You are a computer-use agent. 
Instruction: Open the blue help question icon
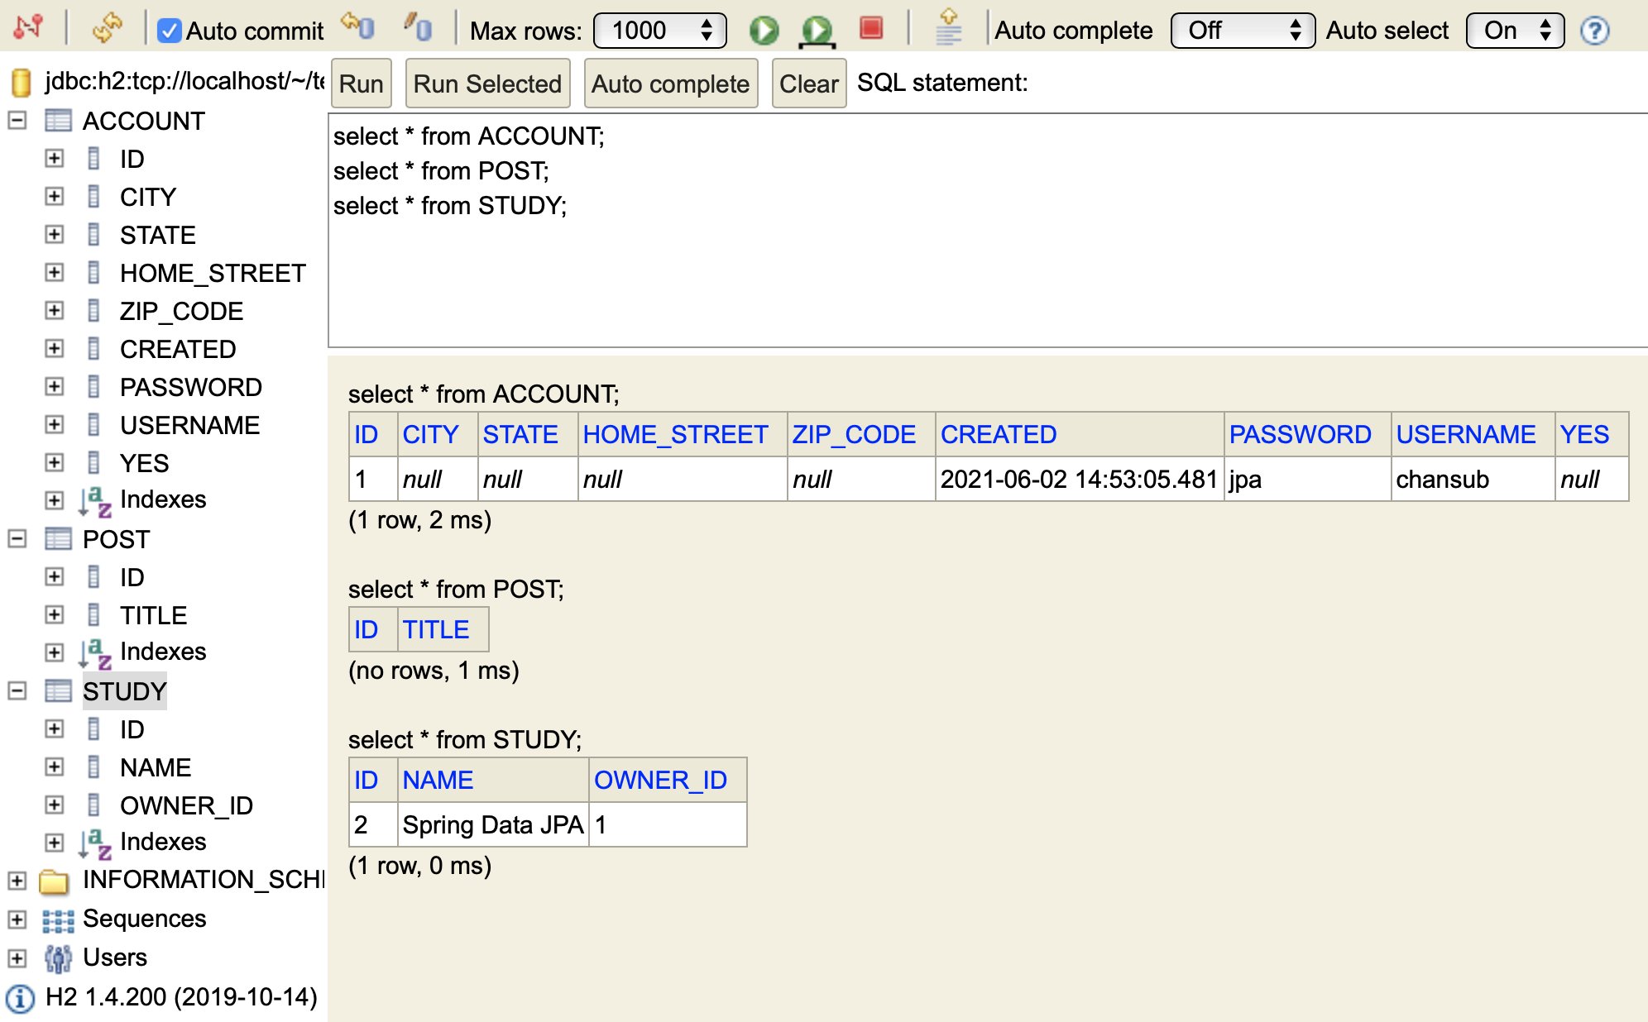tap(1594, 31)
